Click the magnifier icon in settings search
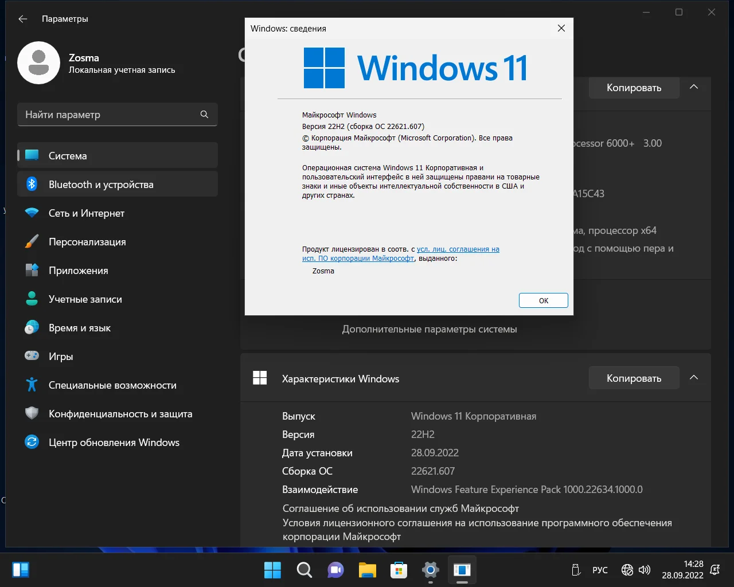734x587 pixels. (204, 115)
